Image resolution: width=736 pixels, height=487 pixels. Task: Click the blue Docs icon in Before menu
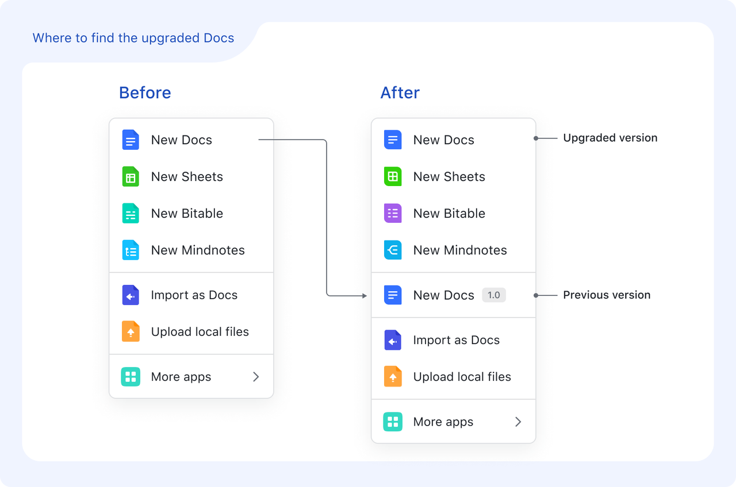[131, 140]
